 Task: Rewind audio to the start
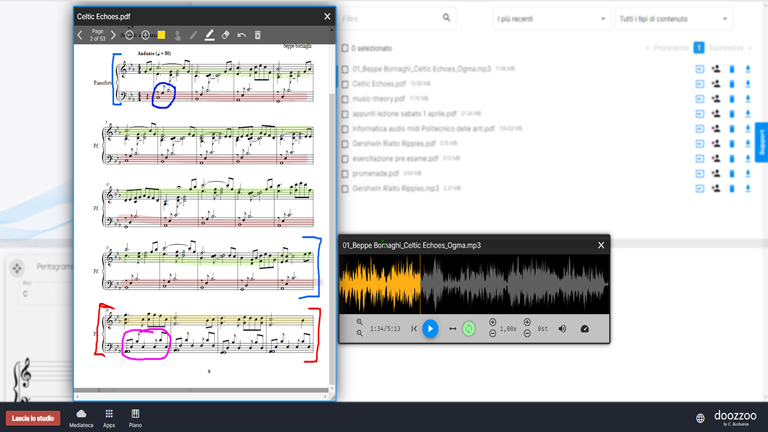[x=414, y=329]
